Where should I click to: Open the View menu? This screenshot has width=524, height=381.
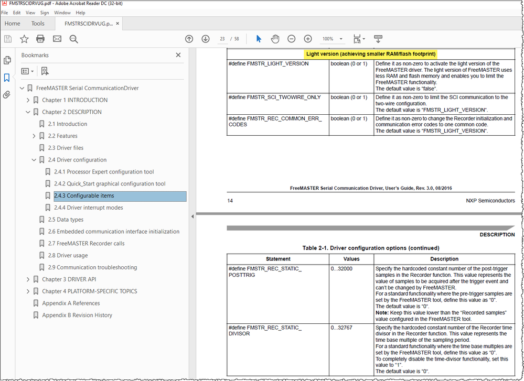click(30, 13)
